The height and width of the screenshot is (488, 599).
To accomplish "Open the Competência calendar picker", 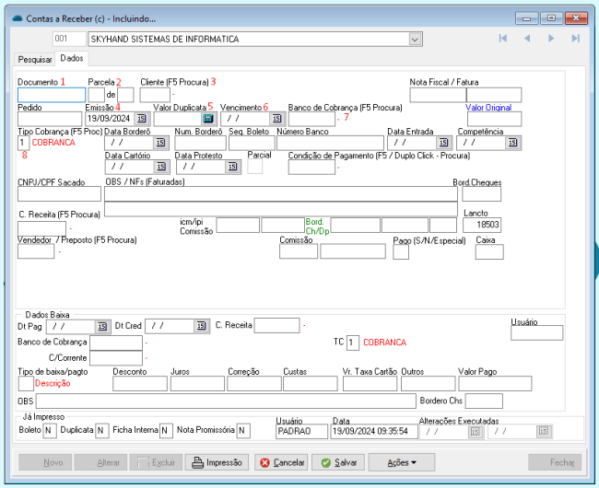I will (513, 143).
